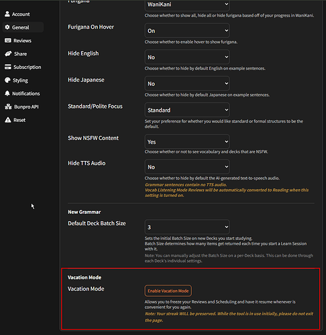Open the Hide English dropdown
Viewport: 326px width, 335px height.
(x=187, y=57)
